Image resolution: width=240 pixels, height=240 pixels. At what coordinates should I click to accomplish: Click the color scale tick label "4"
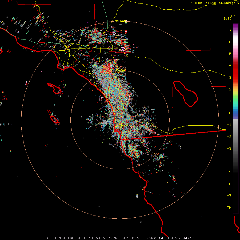tap(230, 66)
